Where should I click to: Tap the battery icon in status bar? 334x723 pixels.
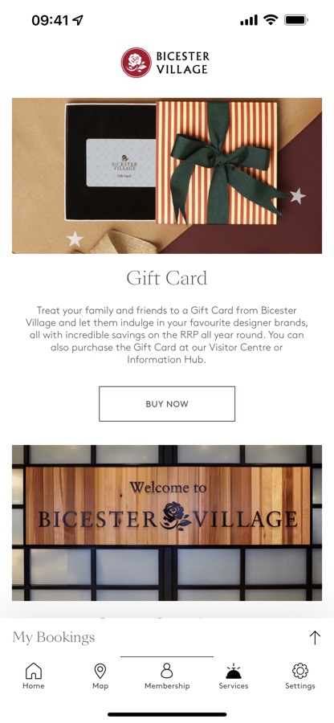tap(296, 20)
